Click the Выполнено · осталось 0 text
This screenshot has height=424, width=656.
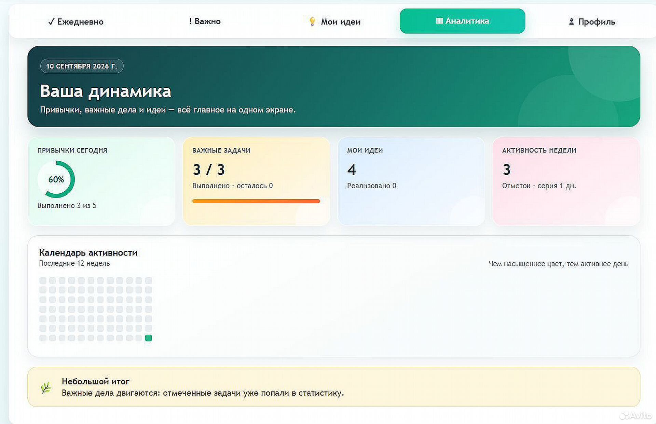pyautogui.click(x=233, y=186)
